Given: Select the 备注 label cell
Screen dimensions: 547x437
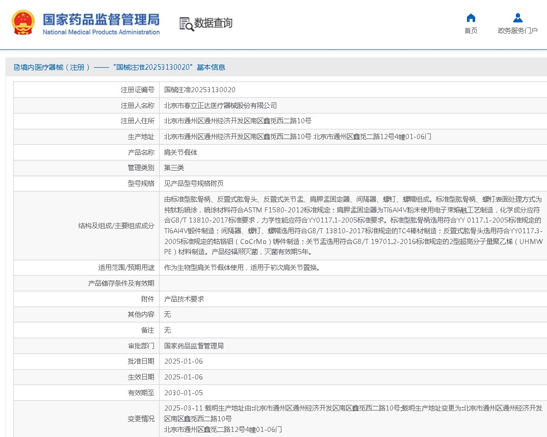Looking at the screenshot, I should click(x=87, y=330).
